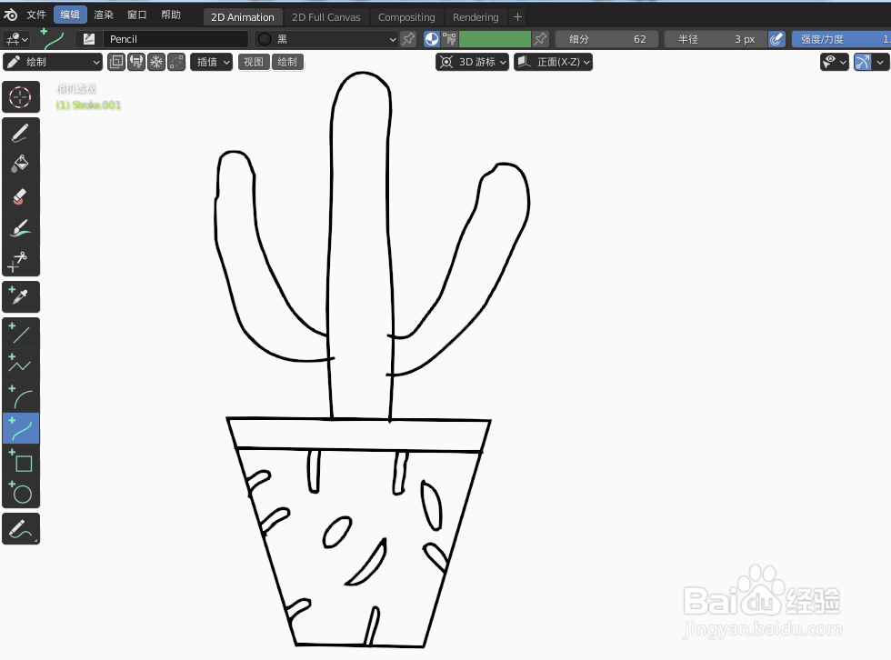This screenshot has height=660, width=891.
Task: Click the 视图 (View) button
Action: (254, 62)
